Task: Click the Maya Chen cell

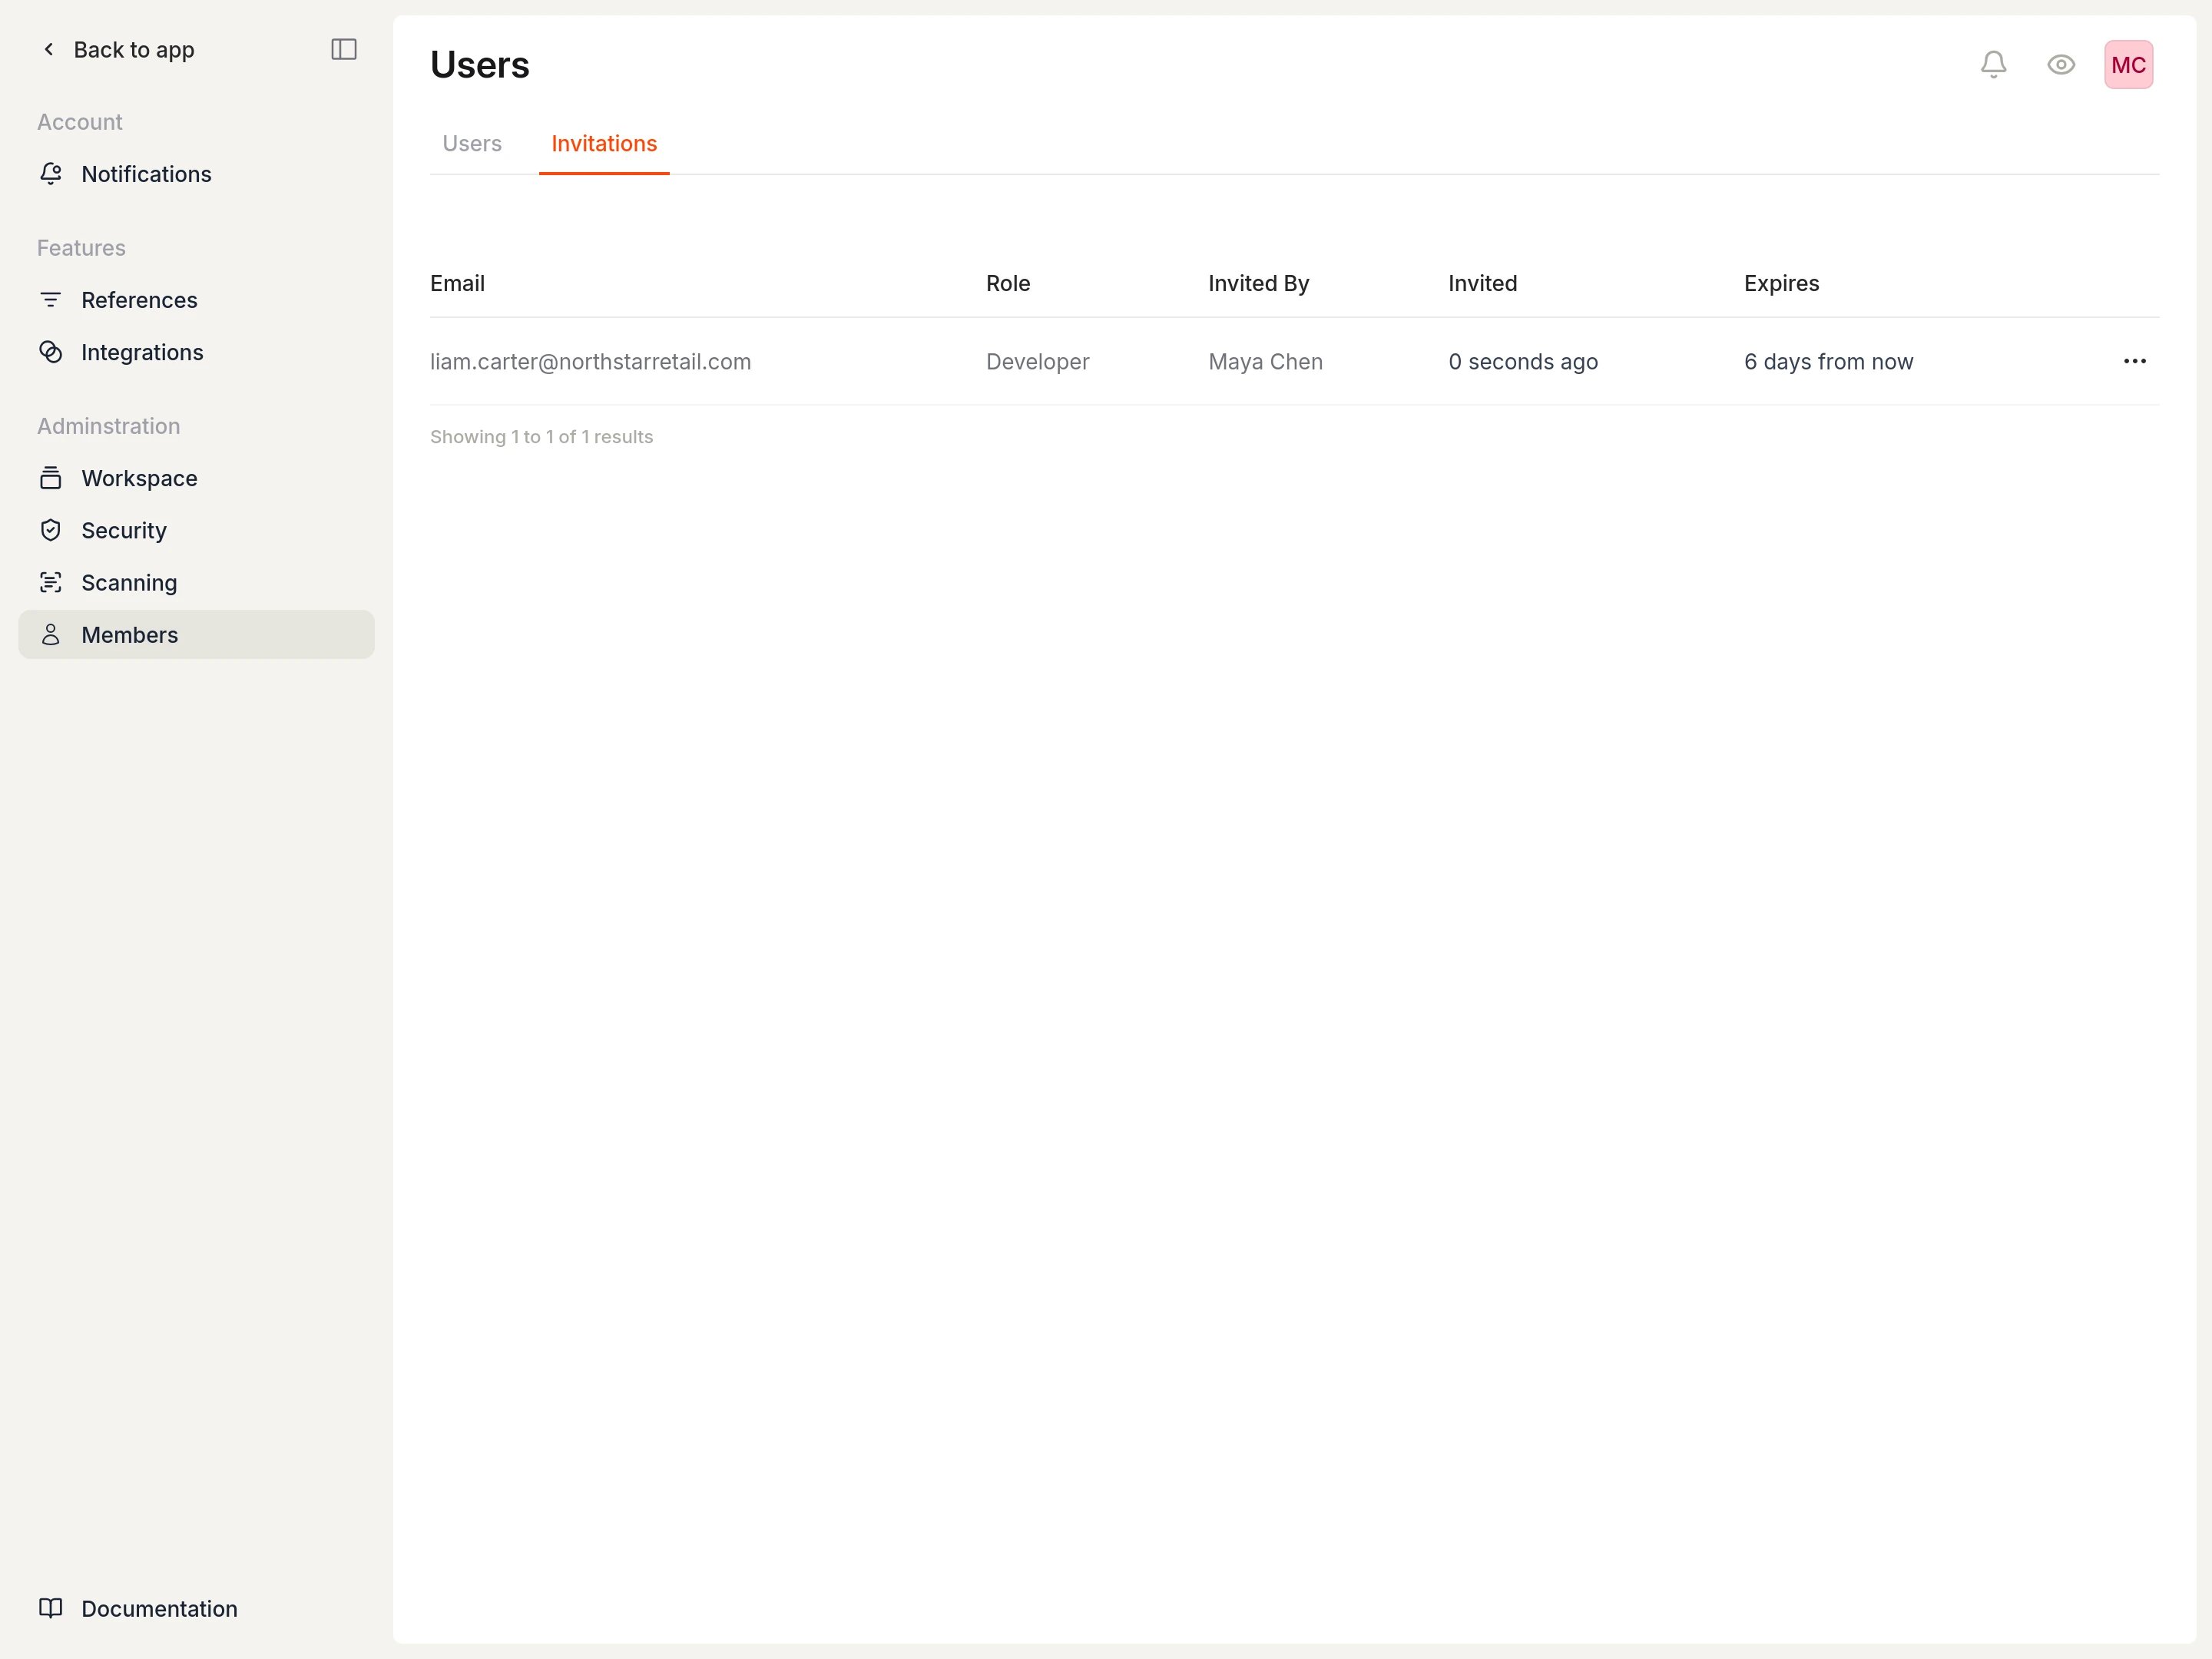Action: [1265, 361]
